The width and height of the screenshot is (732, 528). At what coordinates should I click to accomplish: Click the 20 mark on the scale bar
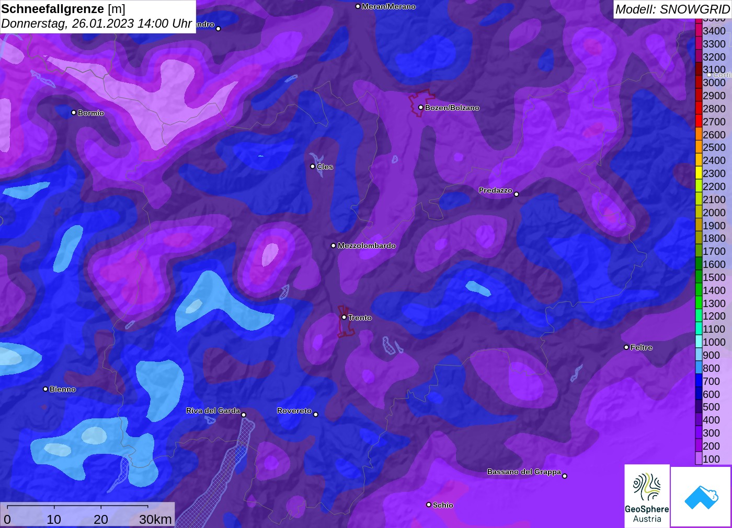(101, 519)
